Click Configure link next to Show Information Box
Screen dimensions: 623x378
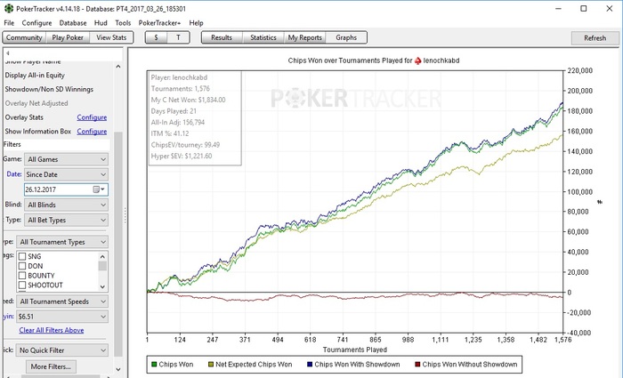(92, 131)
